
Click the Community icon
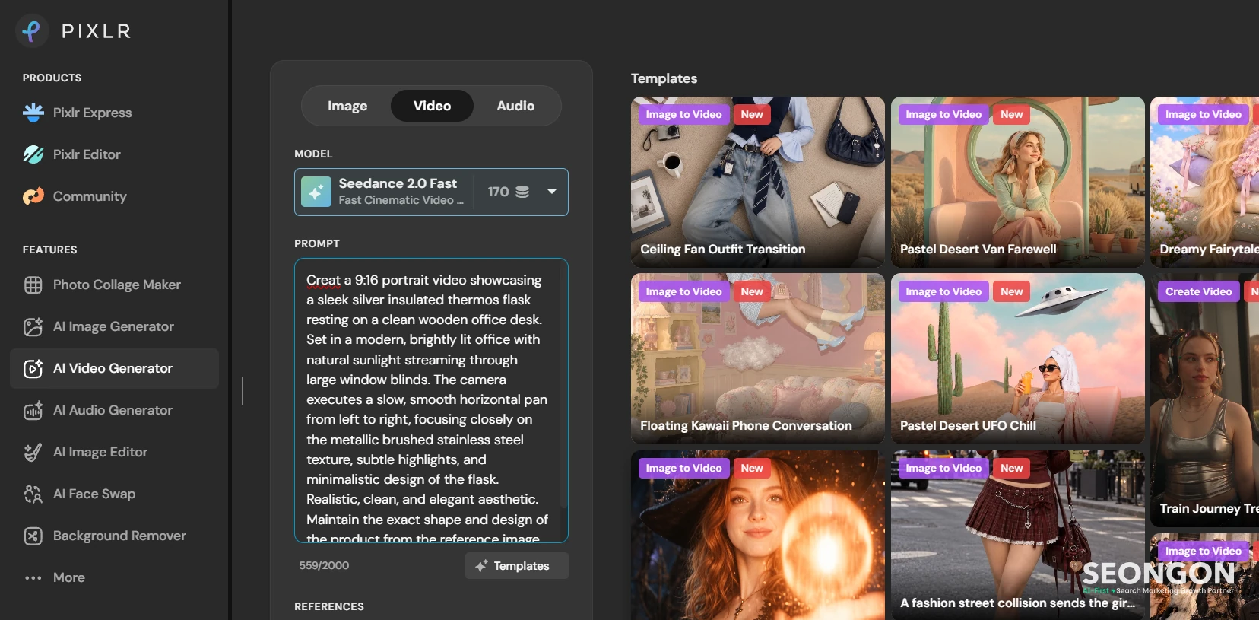coord(33,196)
